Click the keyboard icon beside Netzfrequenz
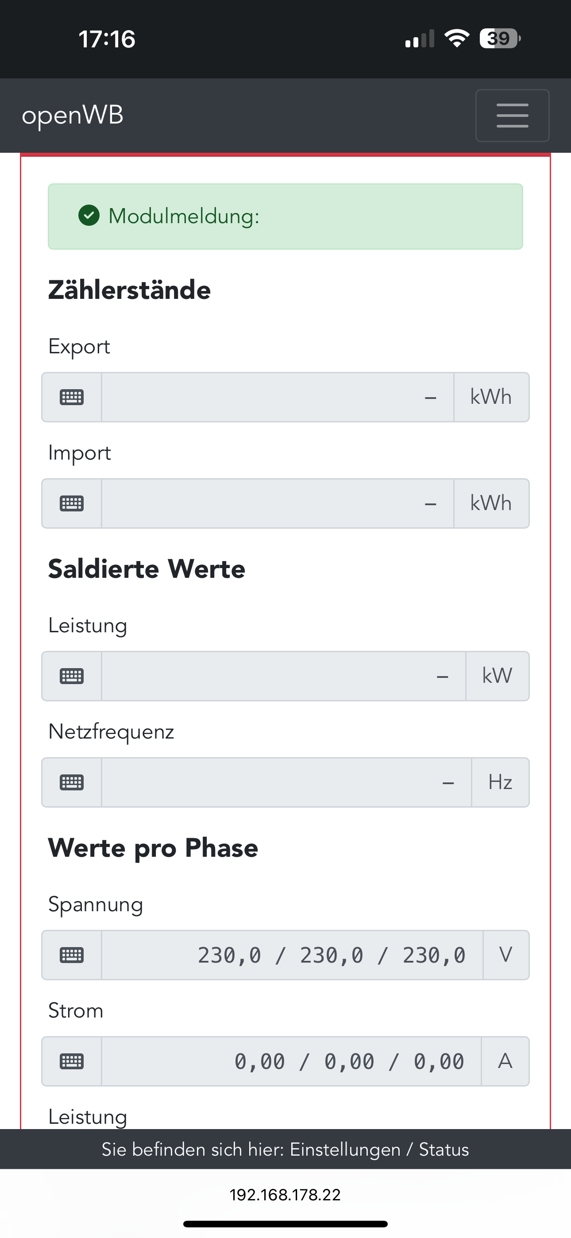Screen dimensions: 571x1238 (72, 782)
